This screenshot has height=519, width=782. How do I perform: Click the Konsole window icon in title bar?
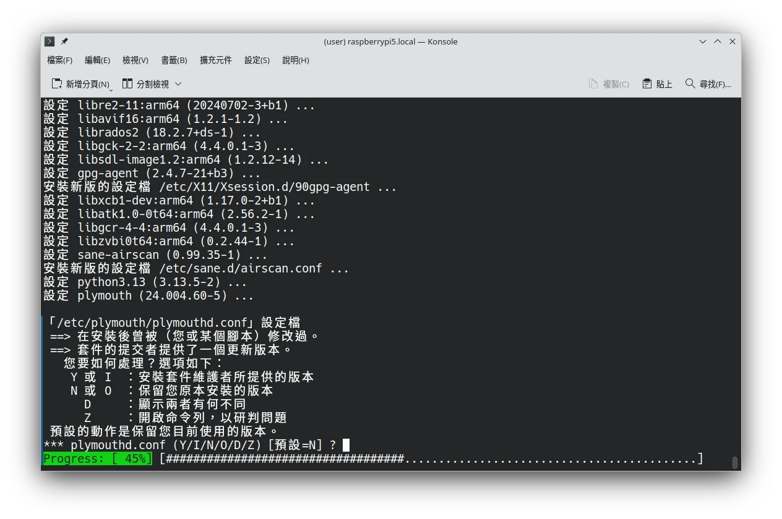click(50, 41)
